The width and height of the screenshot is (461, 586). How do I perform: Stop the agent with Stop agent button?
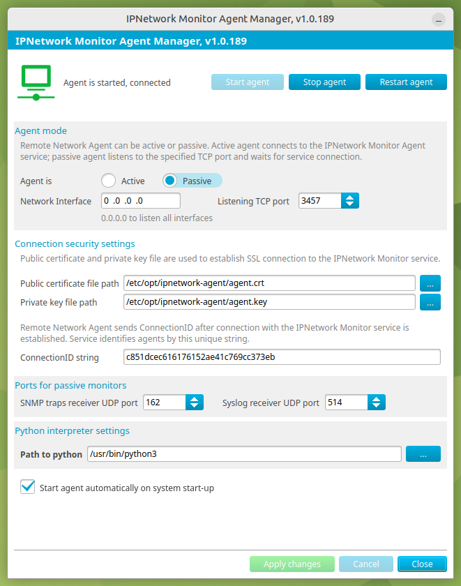click(324, 82)
